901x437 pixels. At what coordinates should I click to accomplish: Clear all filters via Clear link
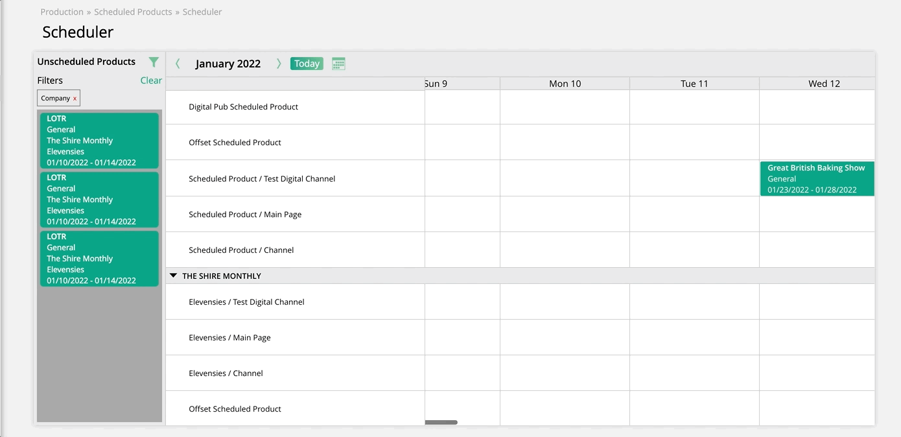[151, 80]
